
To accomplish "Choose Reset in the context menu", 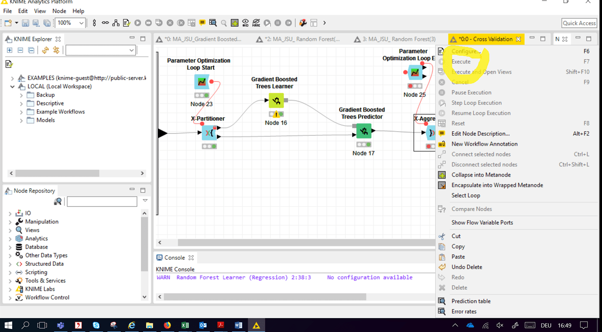I will (458, 123).
